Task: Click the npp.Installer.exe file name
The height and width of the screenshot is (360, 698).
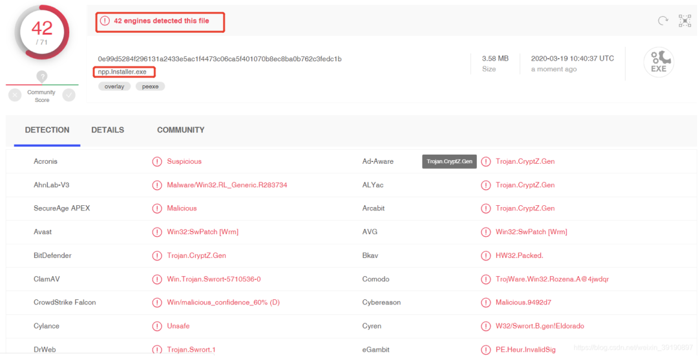Action: tap(122, 72)
